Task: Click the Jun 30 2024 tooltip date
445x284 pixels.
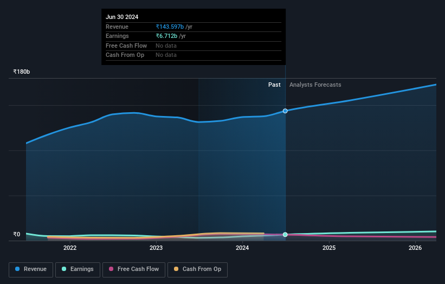Action: coord(122,17)
